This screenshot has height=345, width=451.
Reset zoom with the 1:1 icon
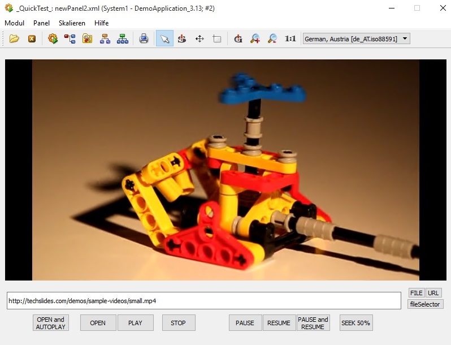pos(290,39)
